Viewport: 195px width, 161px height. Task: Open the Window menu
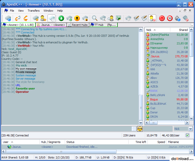click(x=48, y=11)
